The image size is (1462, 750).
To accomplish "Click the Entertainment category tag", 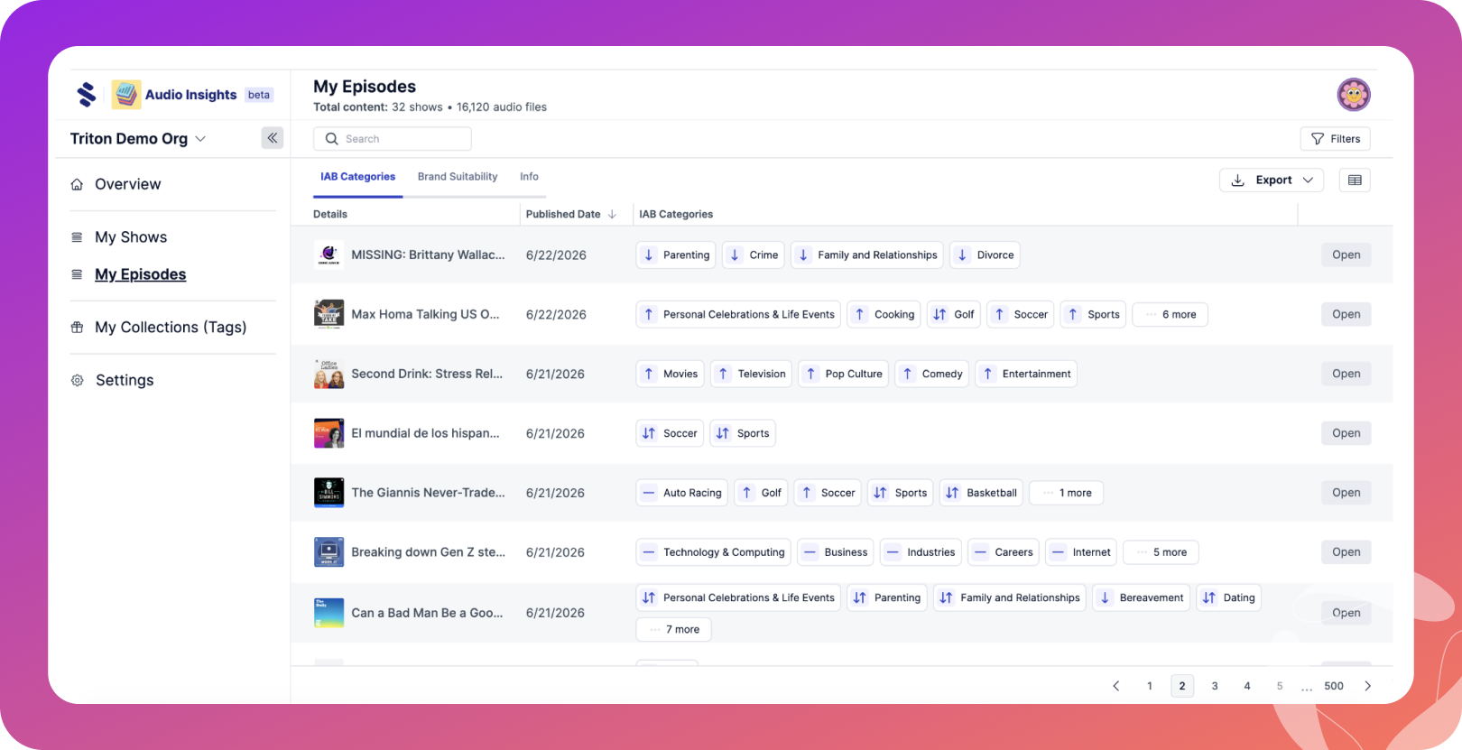I will 1026,374.
